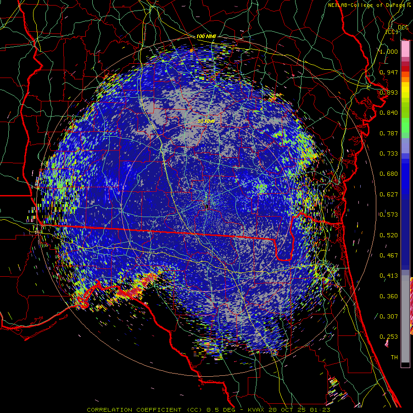Click the 0.893 value on the color scale
This screenshot has height=413, width=413.
click(x=389, y=92)
